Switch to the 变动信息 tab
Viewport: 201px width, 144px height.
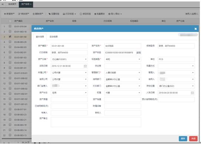(53, 37)
